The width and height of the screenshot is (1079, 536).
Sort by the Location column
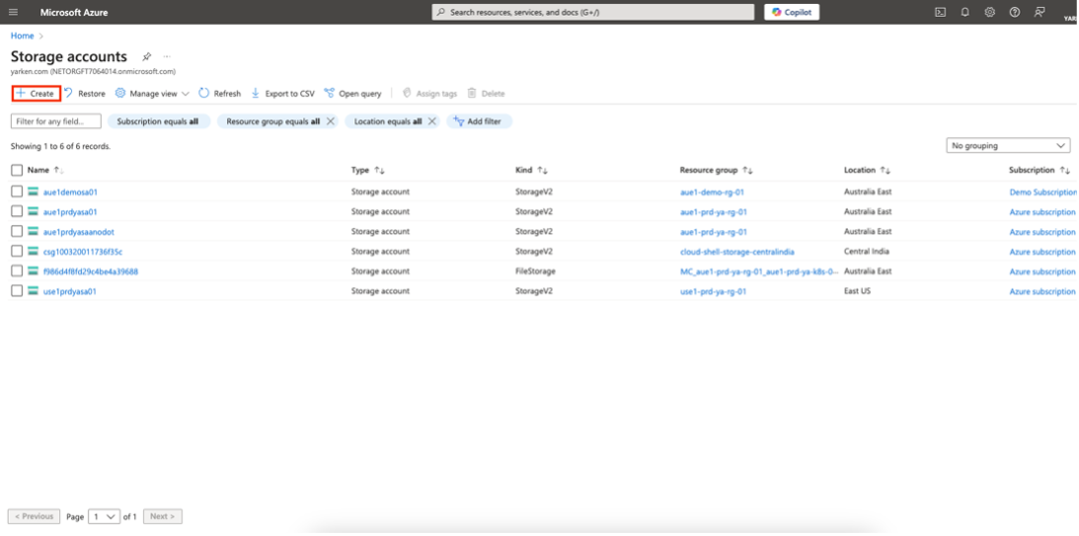(x=867, y=170)
